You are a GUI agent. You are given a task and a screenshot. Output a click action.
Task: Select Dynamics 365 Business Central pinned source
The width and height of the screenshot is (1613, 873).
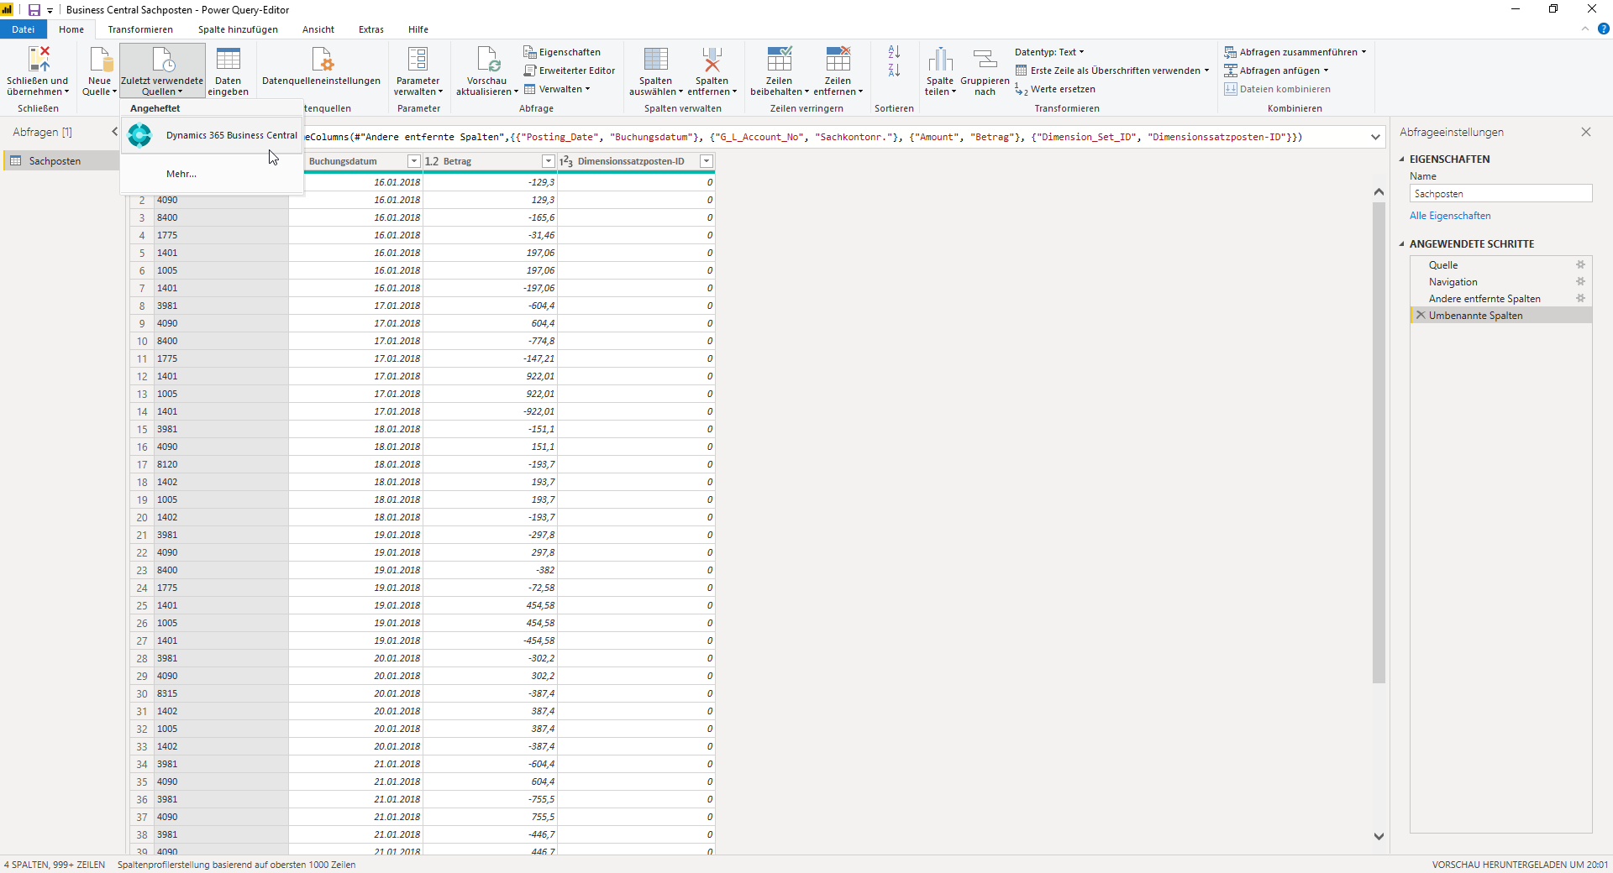tap(212, 135)
